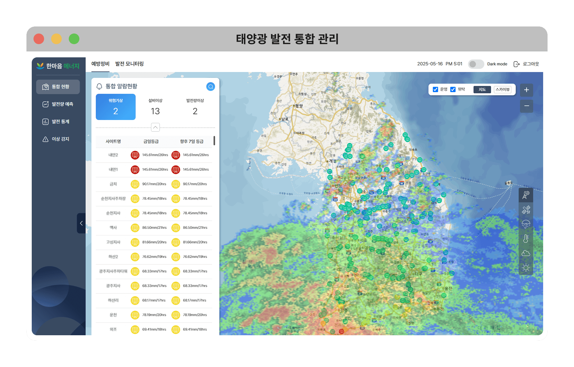
Task: Show the sunshine map layer
Action: [x=526, y=268]
